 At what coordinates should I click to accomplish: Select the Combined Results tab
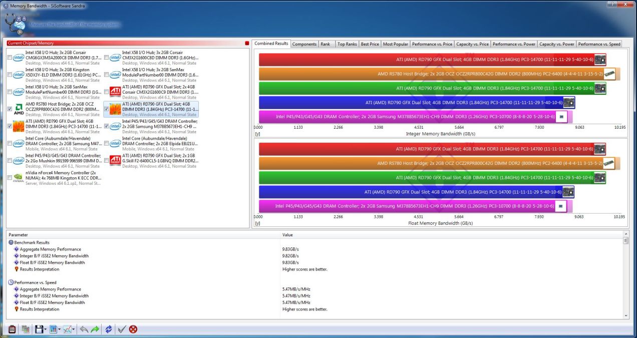click(x=271, y=44)
